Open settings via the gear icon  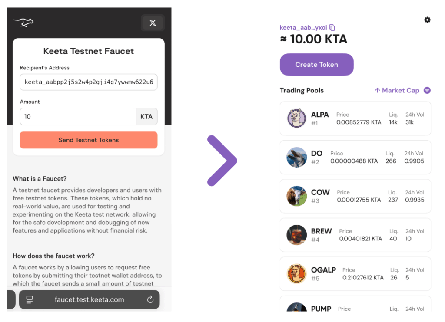tap(427, 20)
